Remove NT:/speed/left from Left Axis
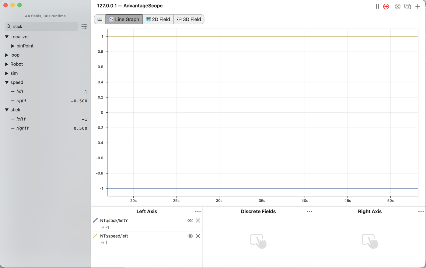This screenshot has width=426, height=268. [198, 236]
